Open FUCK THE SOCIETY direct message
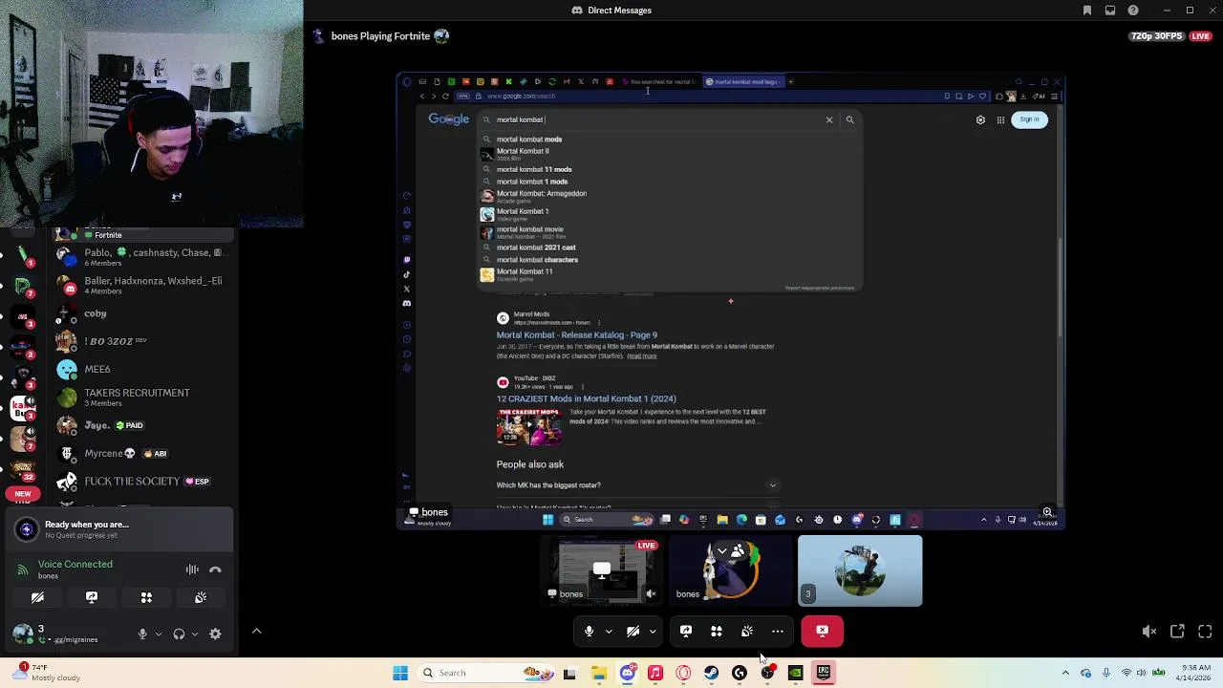This screenshot has width=1223, height=688. tap(141, 481)
